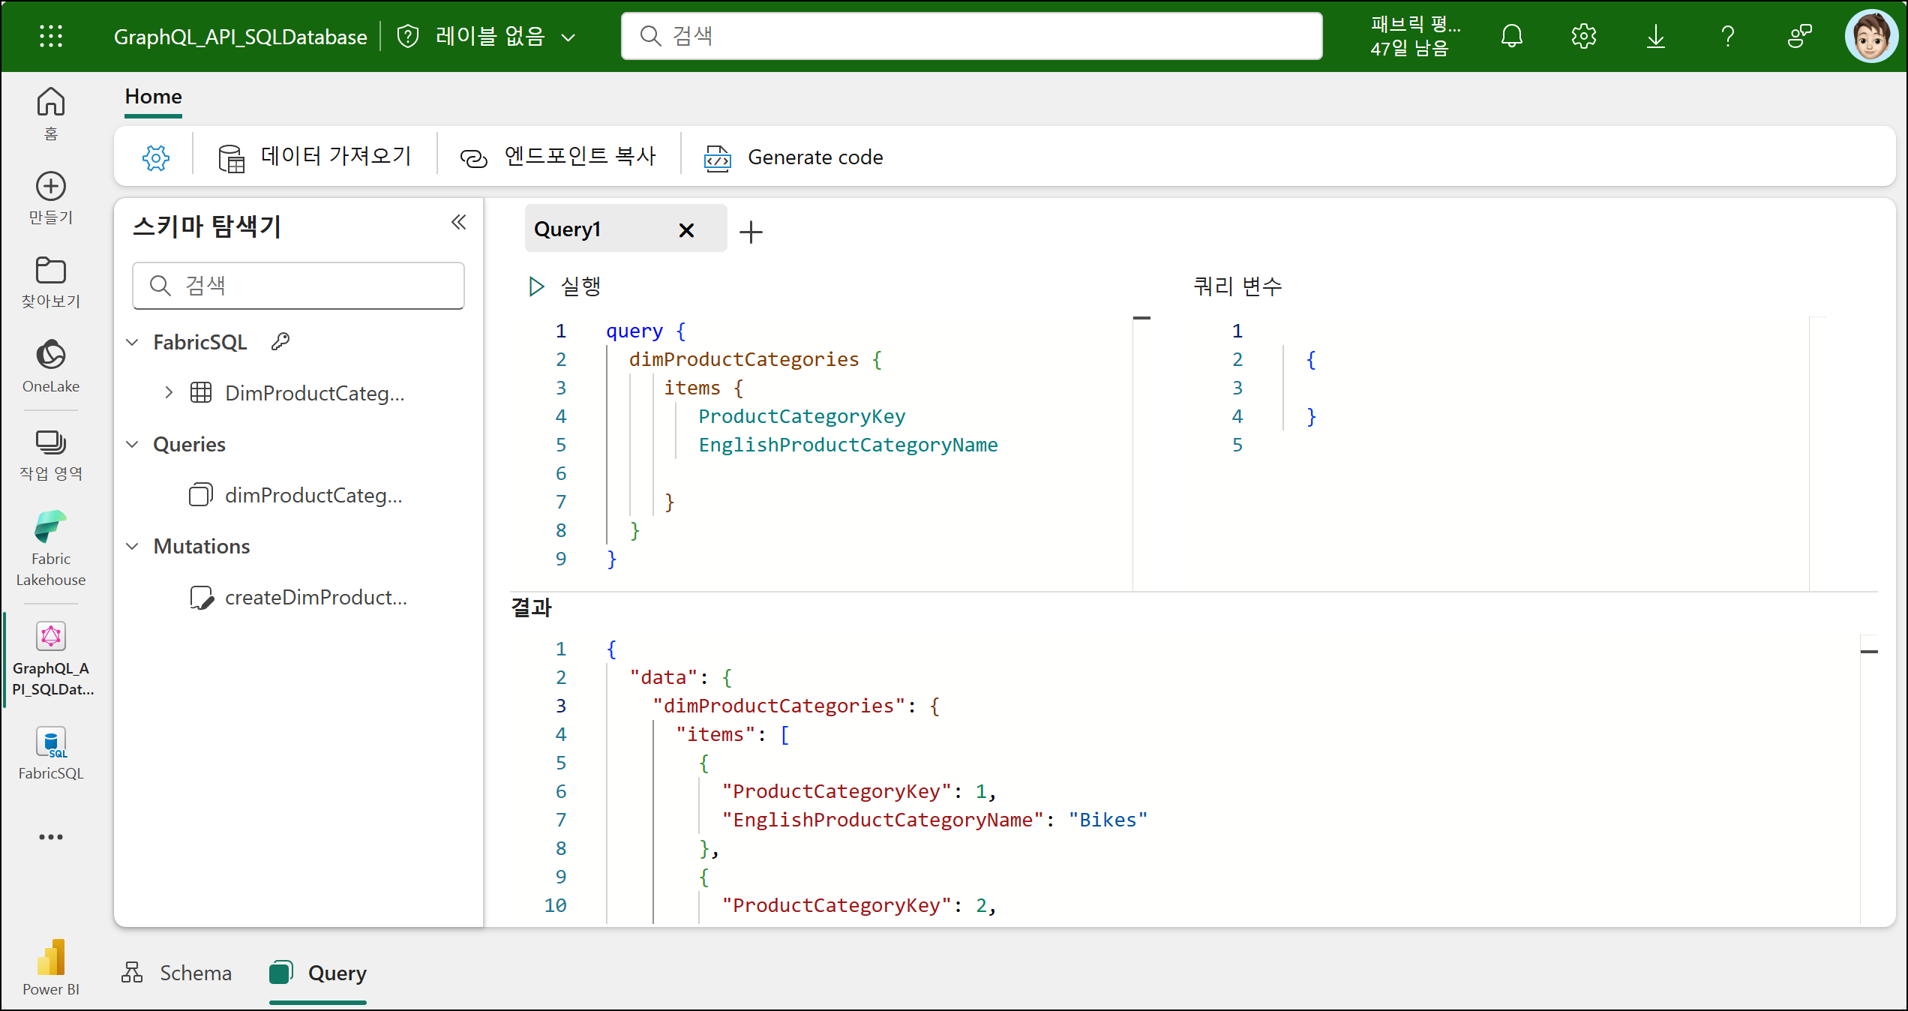This screenshot has width=1908, height=1011.
Task: Run the query with 실행
Action: click(564, 286)
